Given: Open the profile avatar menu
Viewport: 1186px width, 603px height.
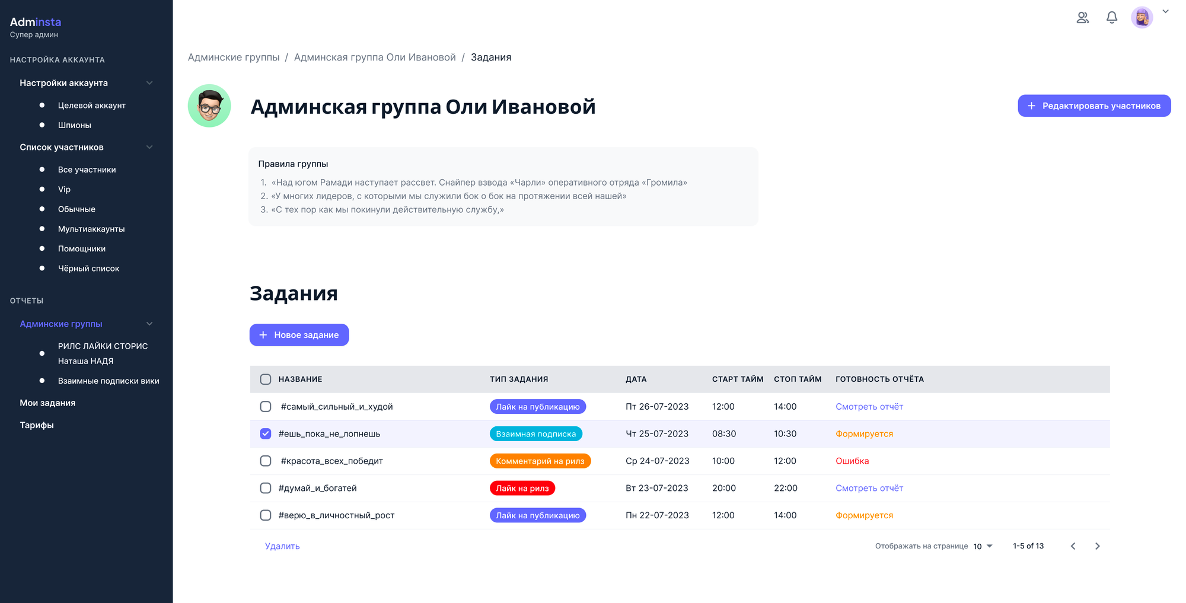Looking at the screenshot, I should [1142, 17].
